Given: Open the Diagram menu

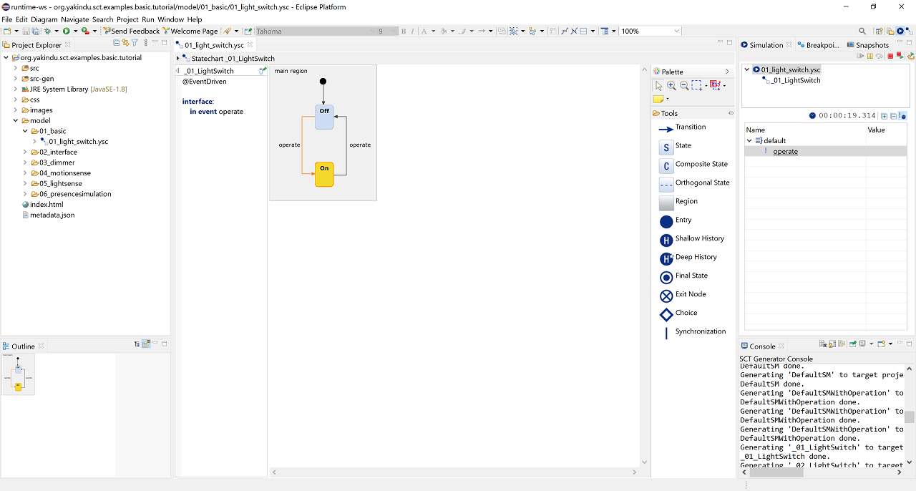Looking at the screenshot, I should [44, 19].
